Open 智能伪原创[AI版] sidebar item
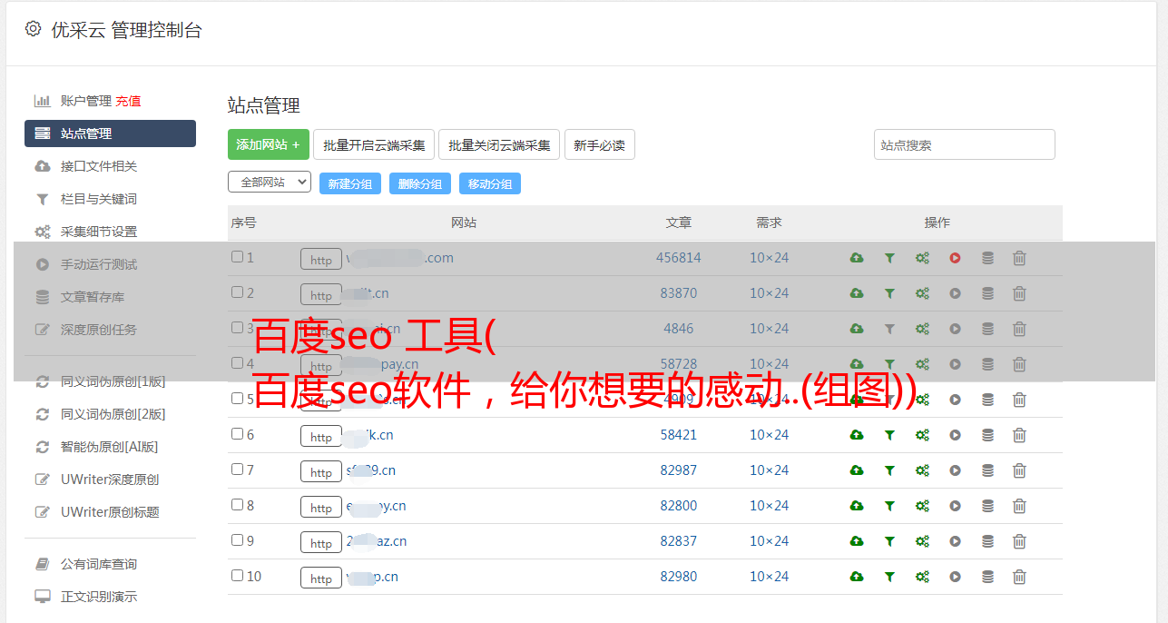The height and width of the screenshot is (623, 1168). (x=109, y=447)
